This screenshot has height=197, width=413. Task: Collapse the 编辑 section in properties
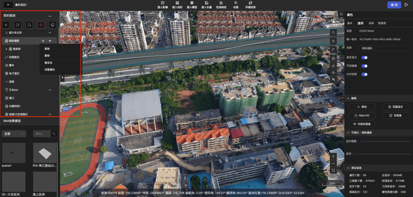[348, 98]
